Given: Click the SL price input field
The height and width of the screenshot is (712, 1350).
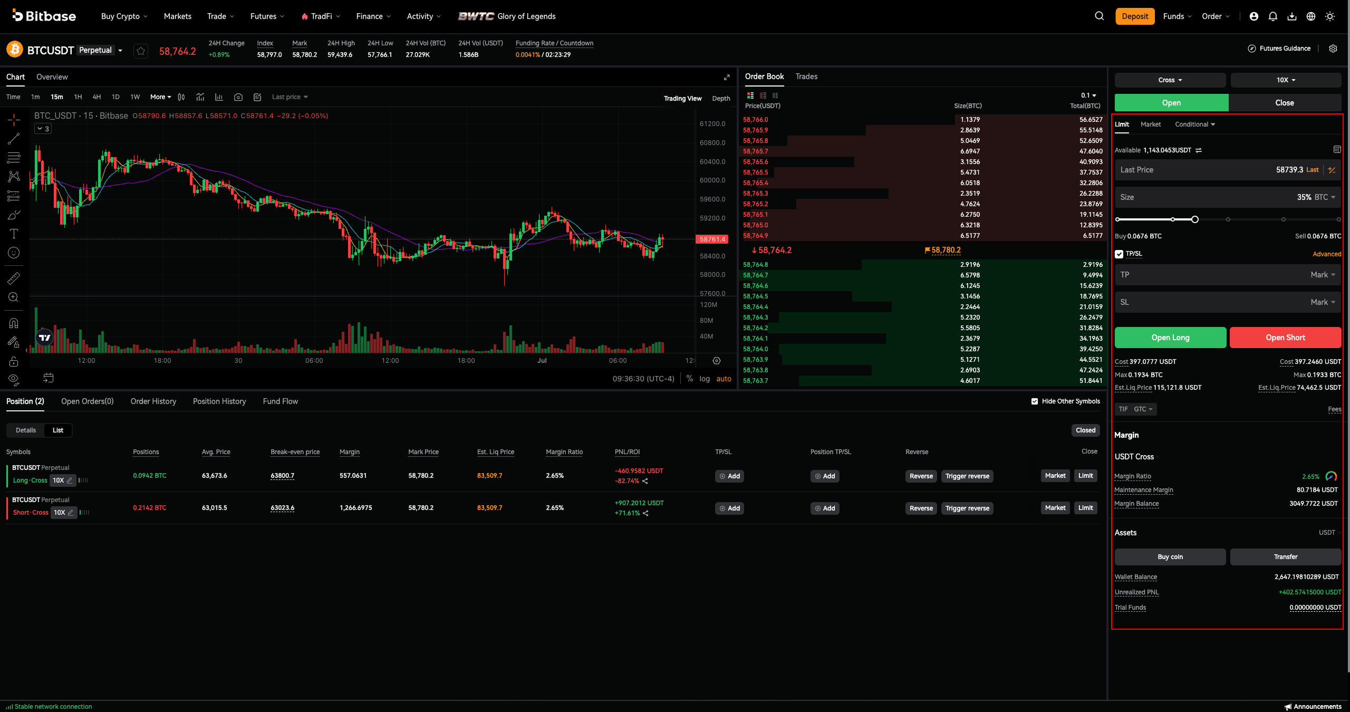Looking at the screenshot, I should pos(1228,302).
